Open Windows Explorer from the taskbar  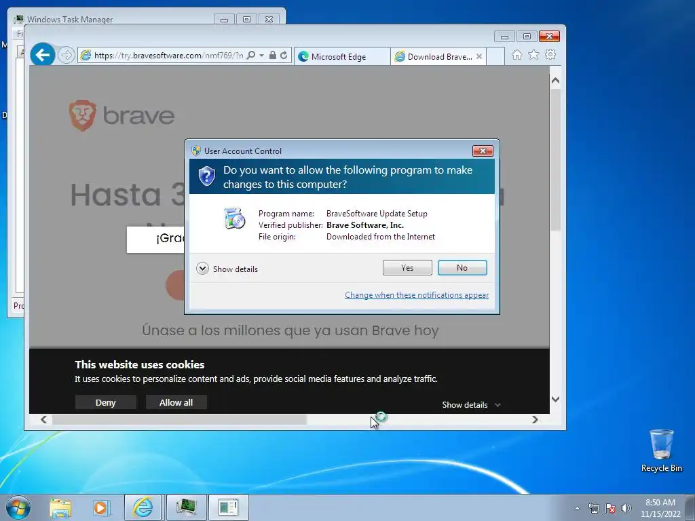point(60,507)
